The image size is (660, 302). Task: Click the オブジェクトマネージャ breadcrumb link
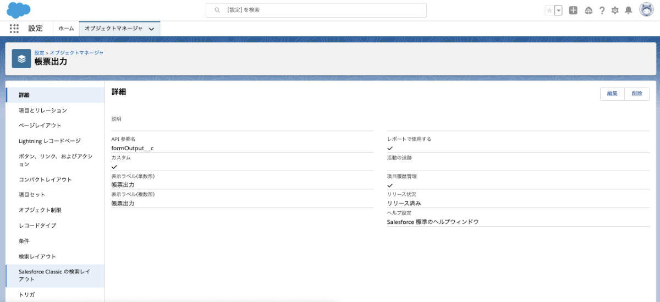(x=76, y=53)
